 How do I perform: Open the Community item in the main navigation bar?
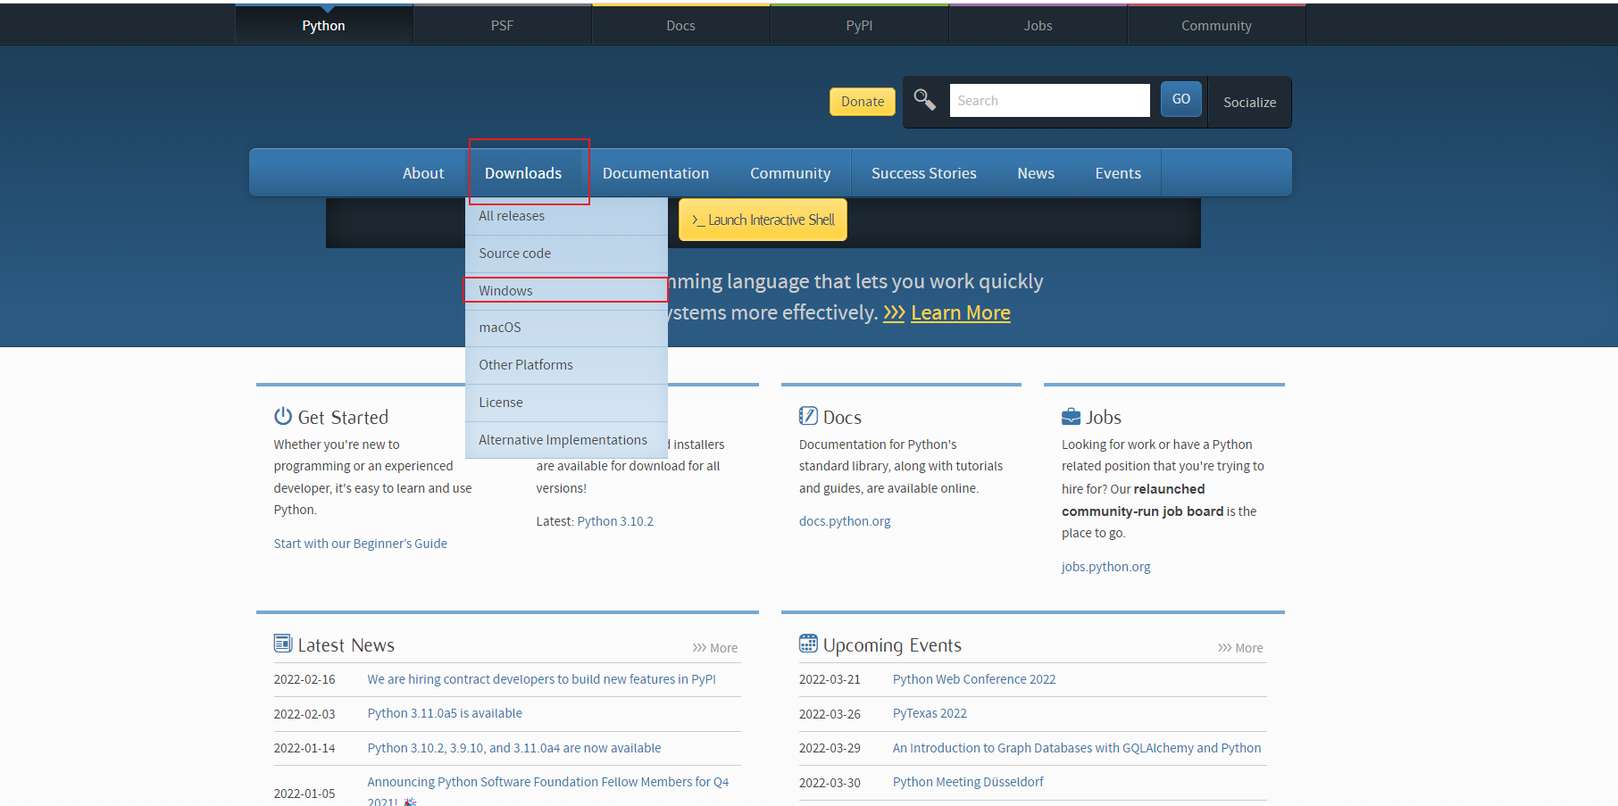pyautogui.click(x=790, y=173)
